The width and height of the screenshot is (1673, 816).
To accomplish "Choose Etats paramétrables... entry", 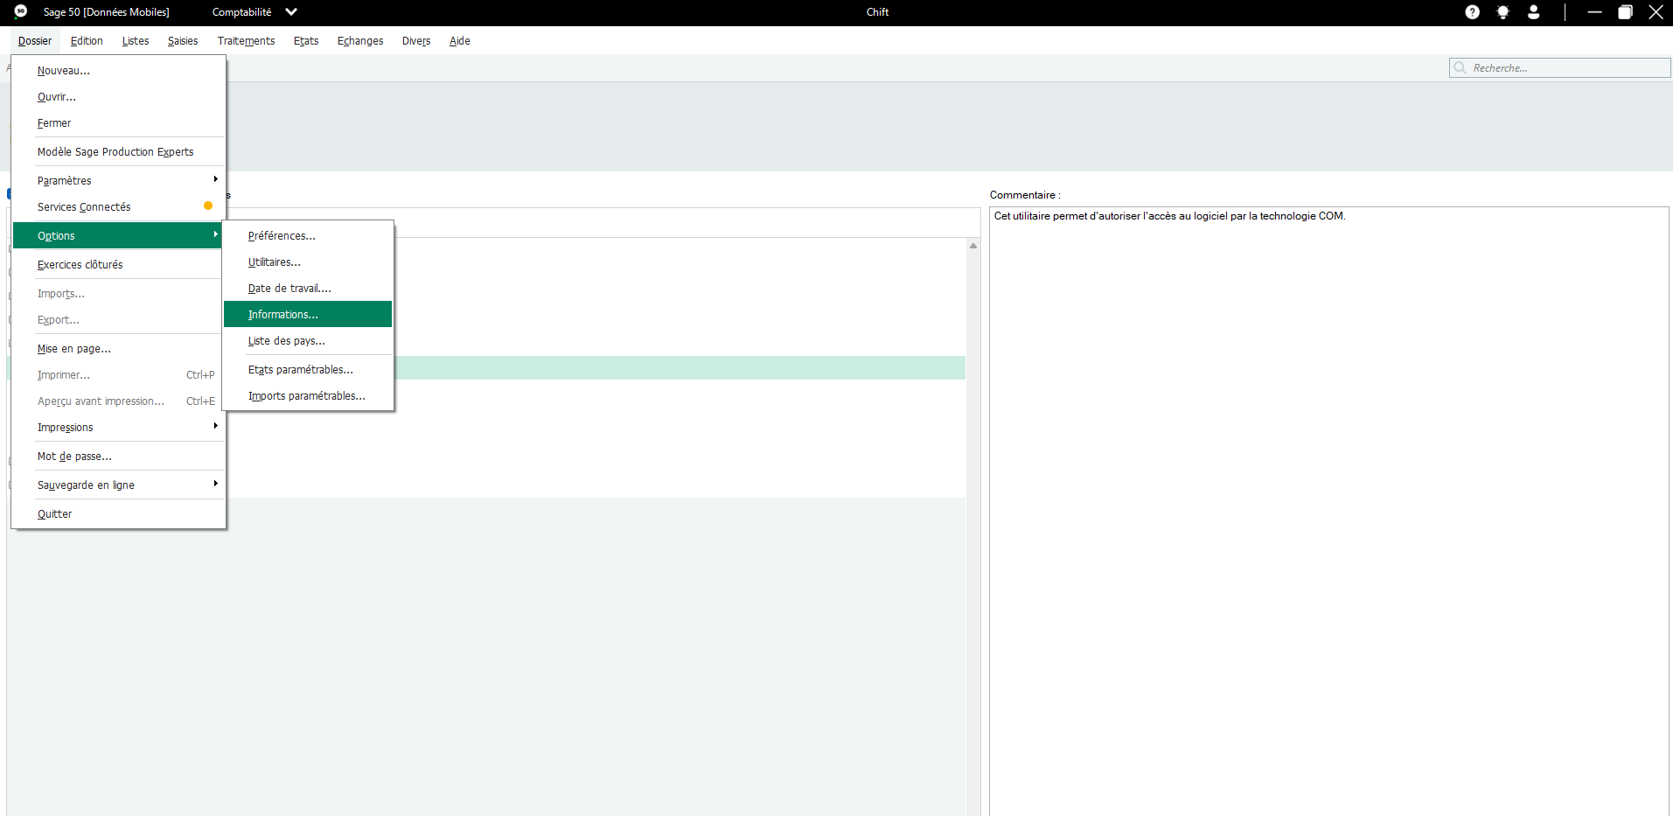I will (x=308, y=370).
